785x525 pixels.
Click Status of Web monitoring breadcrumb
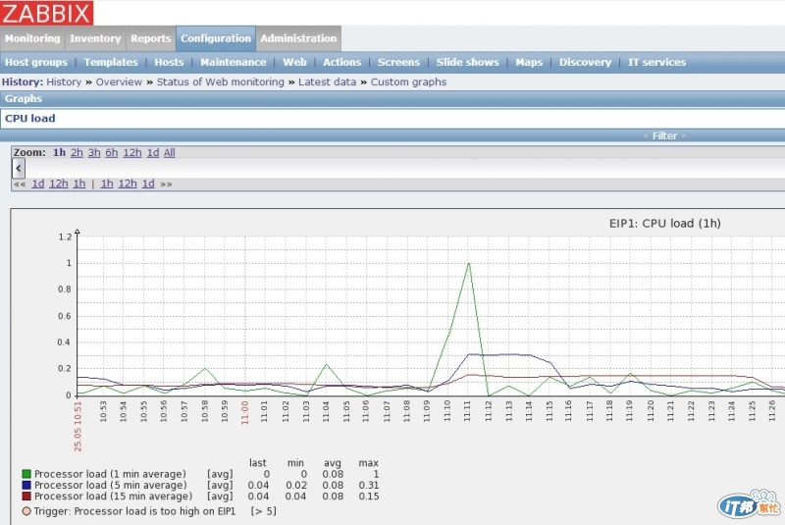(x=220, y=82)
